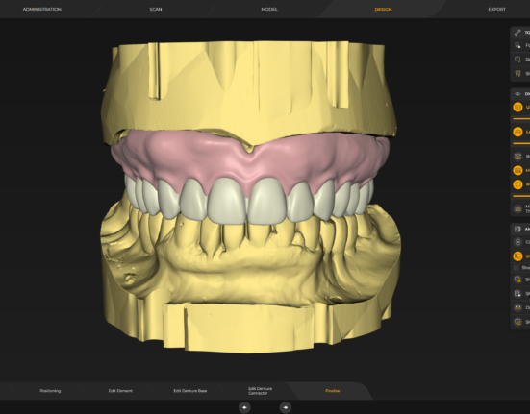
Task: Click analysis icon showing tooth with orange square
Action: click(517, 280)
